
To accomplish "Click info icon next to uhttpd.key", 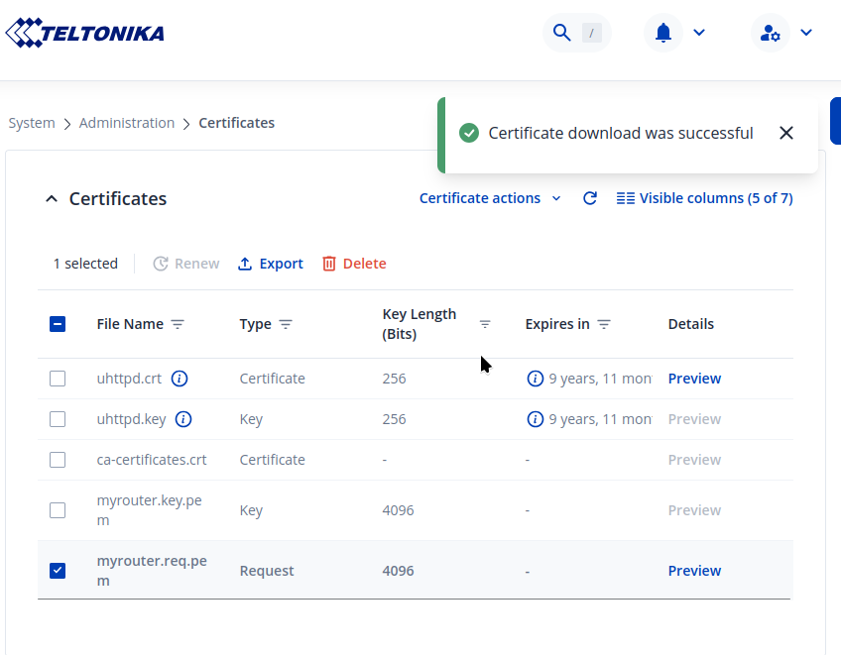I will click(x=183, y=419).
